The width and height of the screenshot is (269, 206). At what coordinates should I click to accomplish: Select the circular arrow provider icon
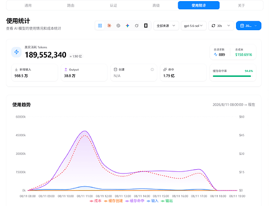136,26
